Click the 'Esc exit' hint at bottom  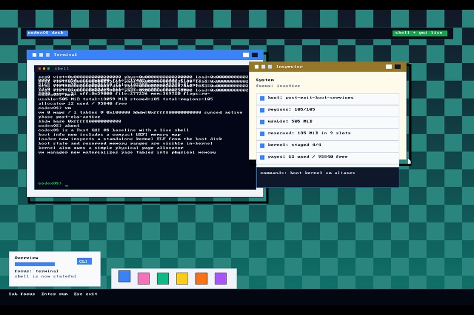coord(85,294)
